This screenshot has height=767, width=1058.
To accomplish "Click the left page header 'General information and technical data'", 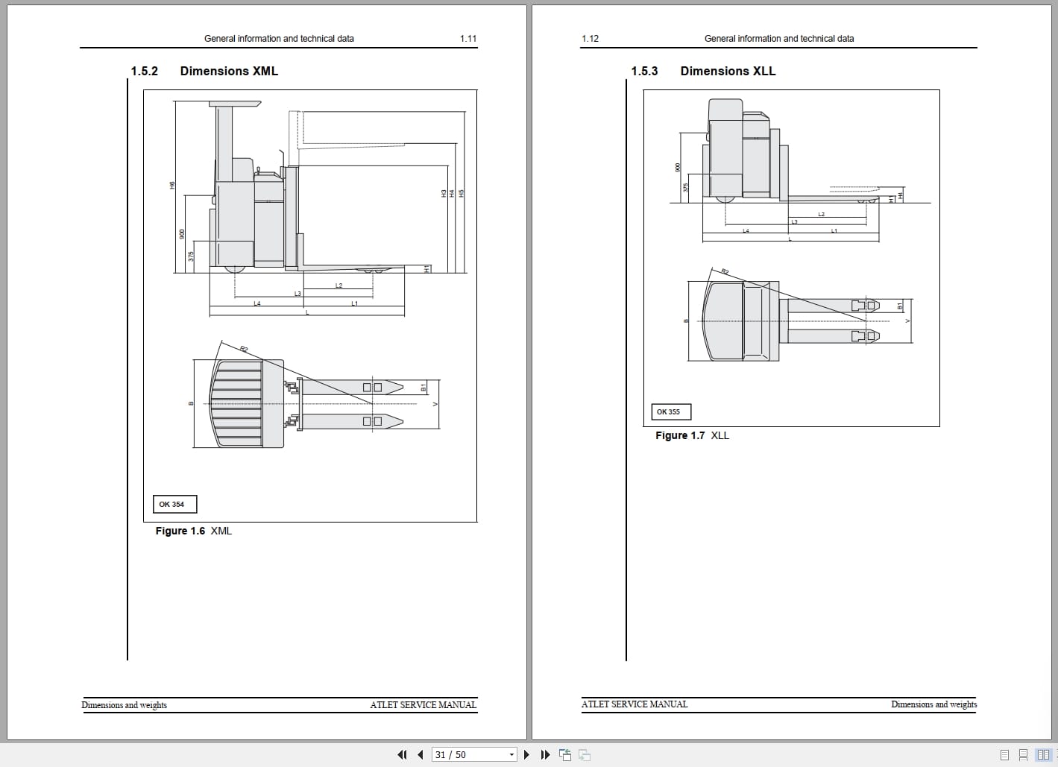I will [x=279, y=39].
